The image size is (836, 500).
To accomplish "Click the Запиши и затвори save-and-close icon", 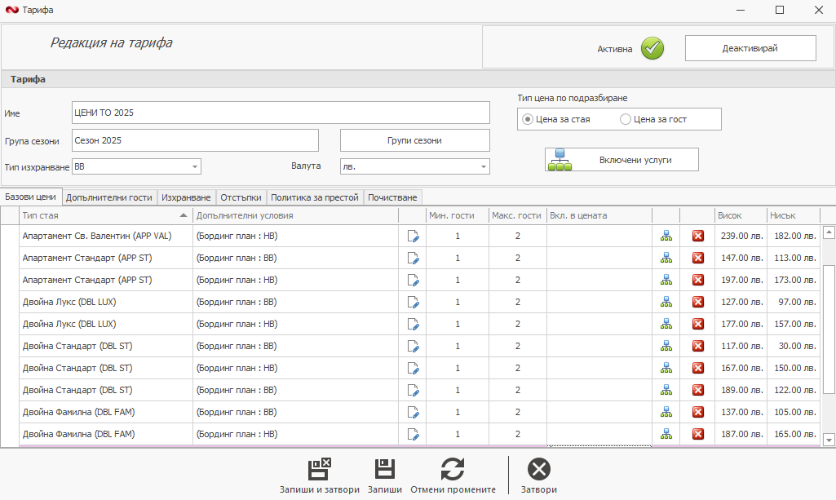I will tap(319, 470).
